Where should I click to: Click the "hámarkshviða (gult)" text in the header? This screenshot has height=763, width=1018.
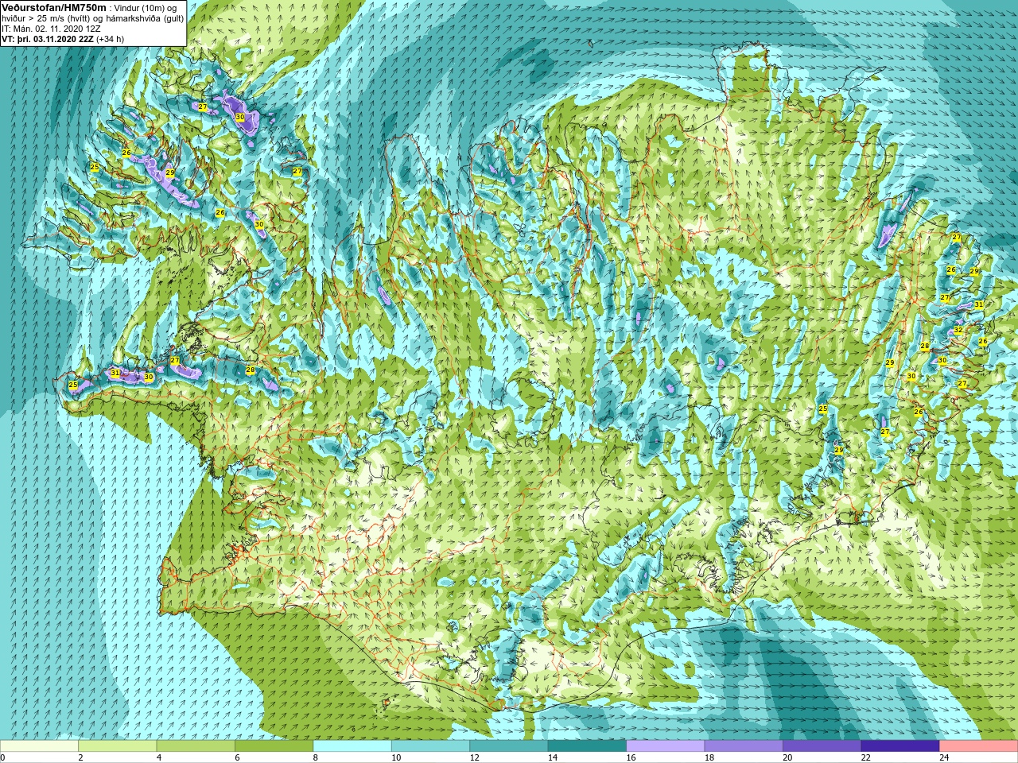point(146,17)
